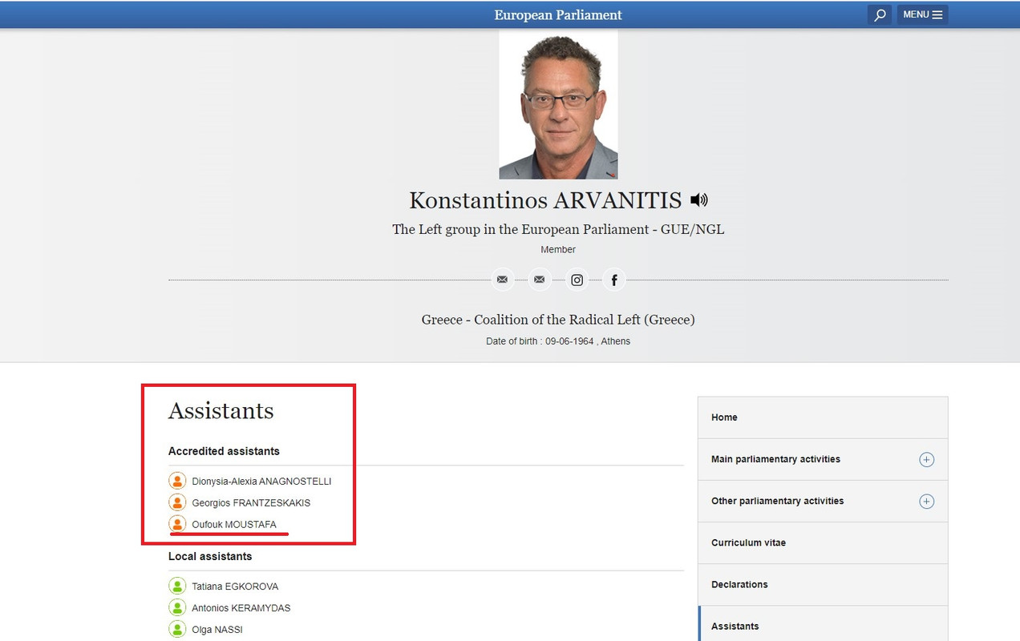Viewport: 1020px width, 641px height.
Task: Click Konstantinos Arvanitis portrait photo
Action: click(558, 104)
